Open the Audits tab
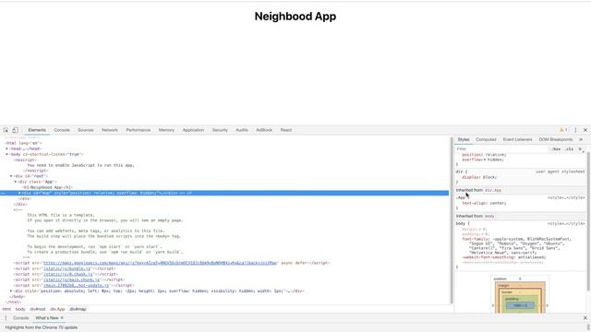 [242, 130]
